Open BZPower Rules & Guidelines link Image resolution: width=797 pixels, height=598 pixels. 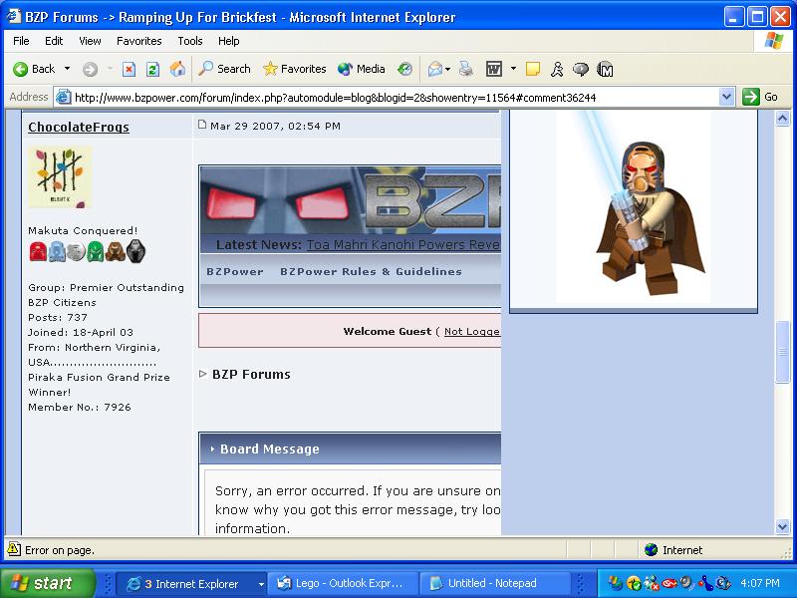[371, 271]
